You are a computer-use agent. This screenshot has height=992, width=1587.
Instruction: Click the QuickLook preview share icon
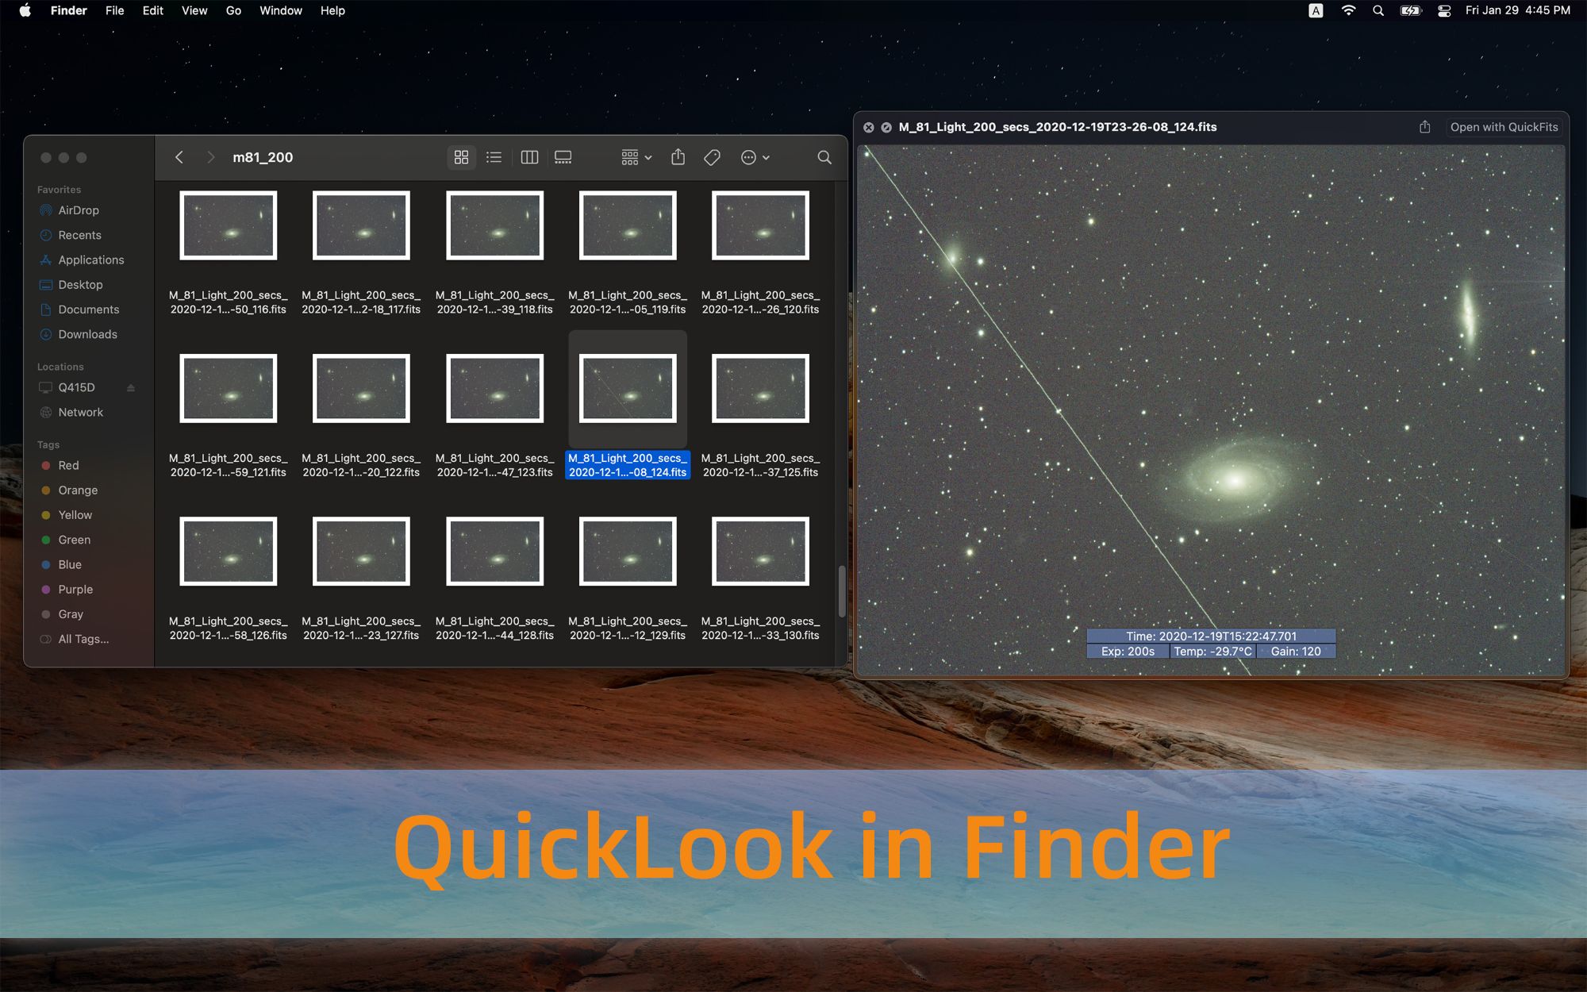point(1424,127)
